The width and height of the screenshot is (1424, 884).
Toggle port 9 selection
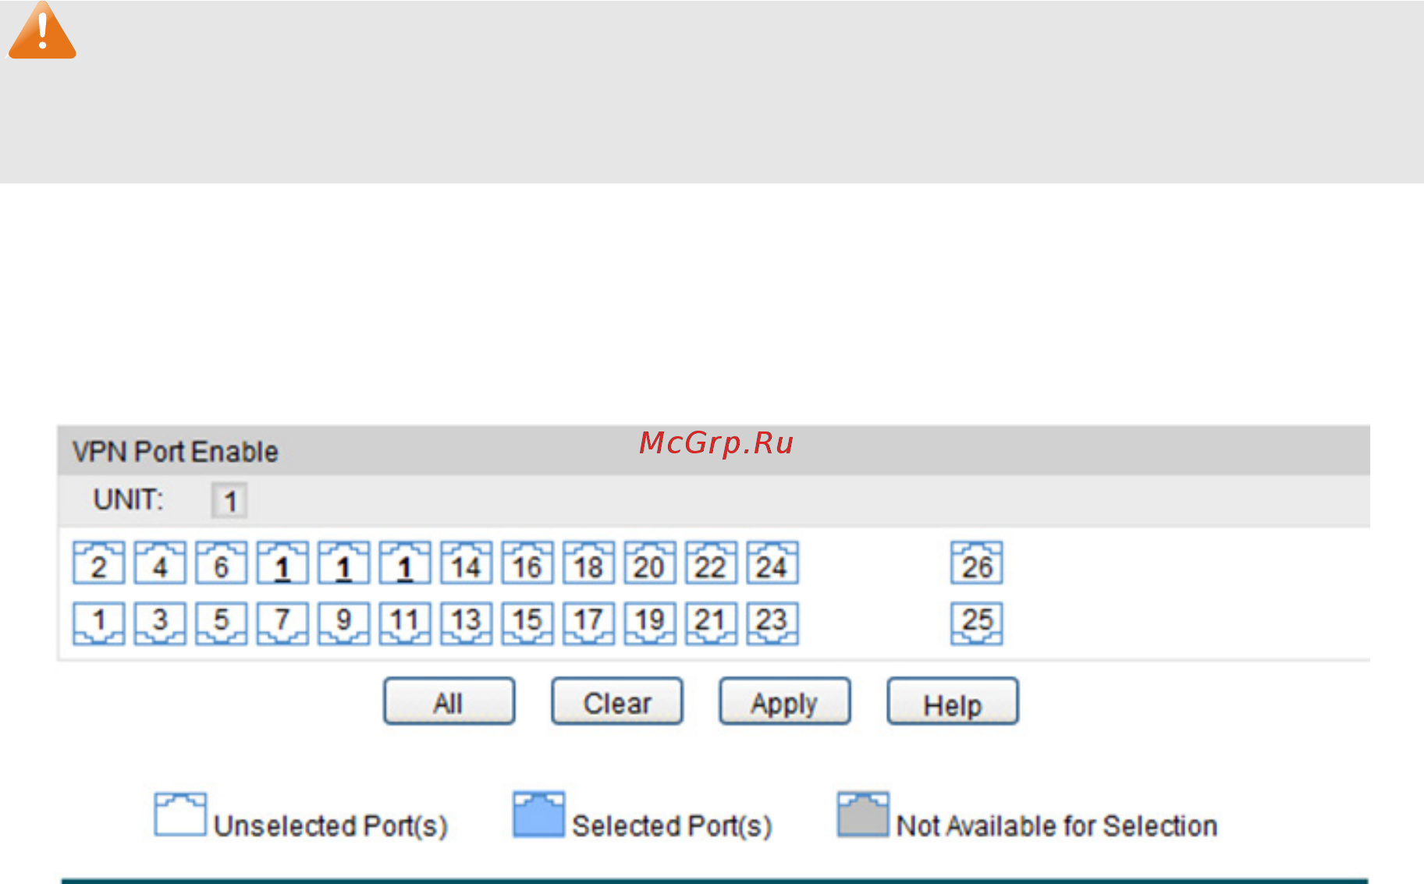(x=343, y=623)
